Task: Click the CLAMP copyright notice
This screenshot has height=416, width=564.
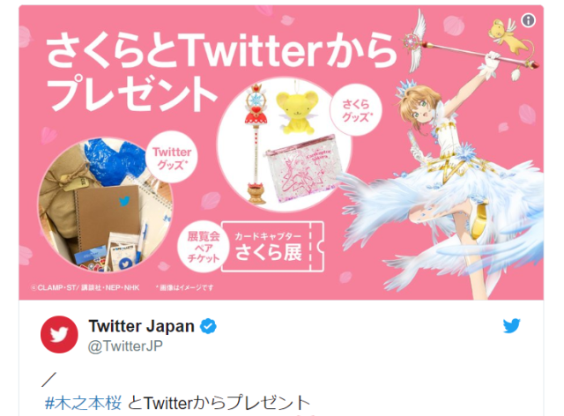Action: pyautogui.click(x=85, y=287)
